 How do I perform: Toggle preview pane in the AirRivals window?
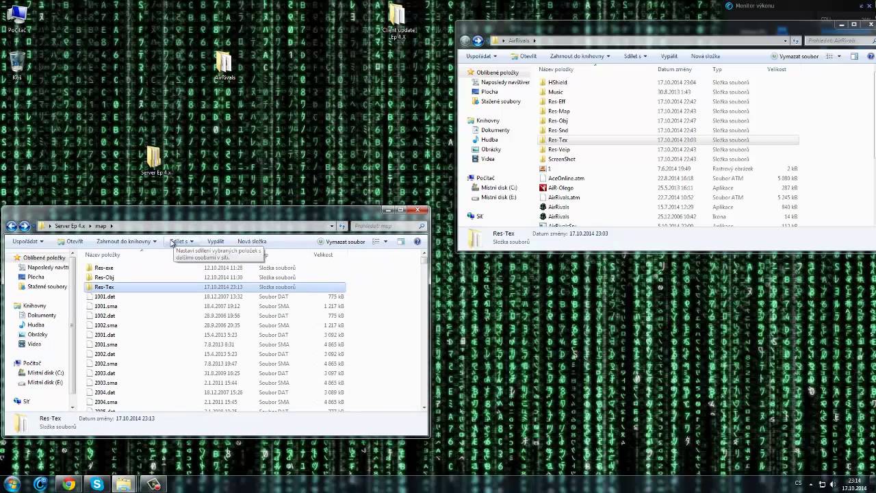coord(853,56)
